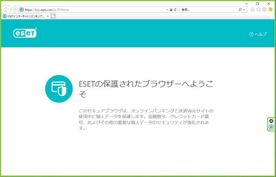
Task: Click the ESET logo in the teal banner
Action: (x=25, y=33)
